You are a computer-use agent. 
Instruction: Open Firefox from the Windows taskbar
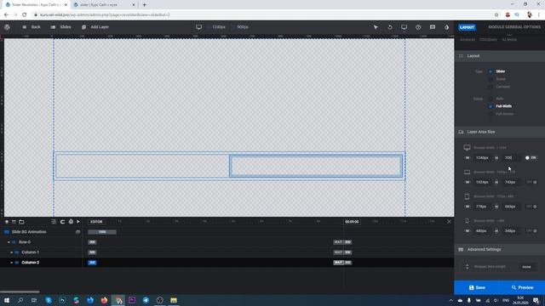104,300
